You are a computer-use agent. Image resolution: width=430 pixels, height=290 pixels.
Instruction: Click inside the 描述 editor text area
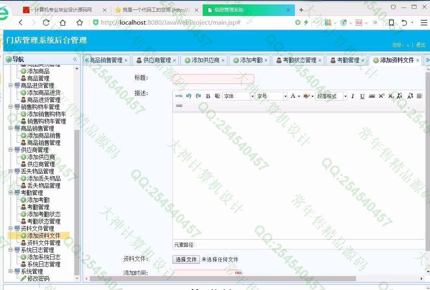298,176
